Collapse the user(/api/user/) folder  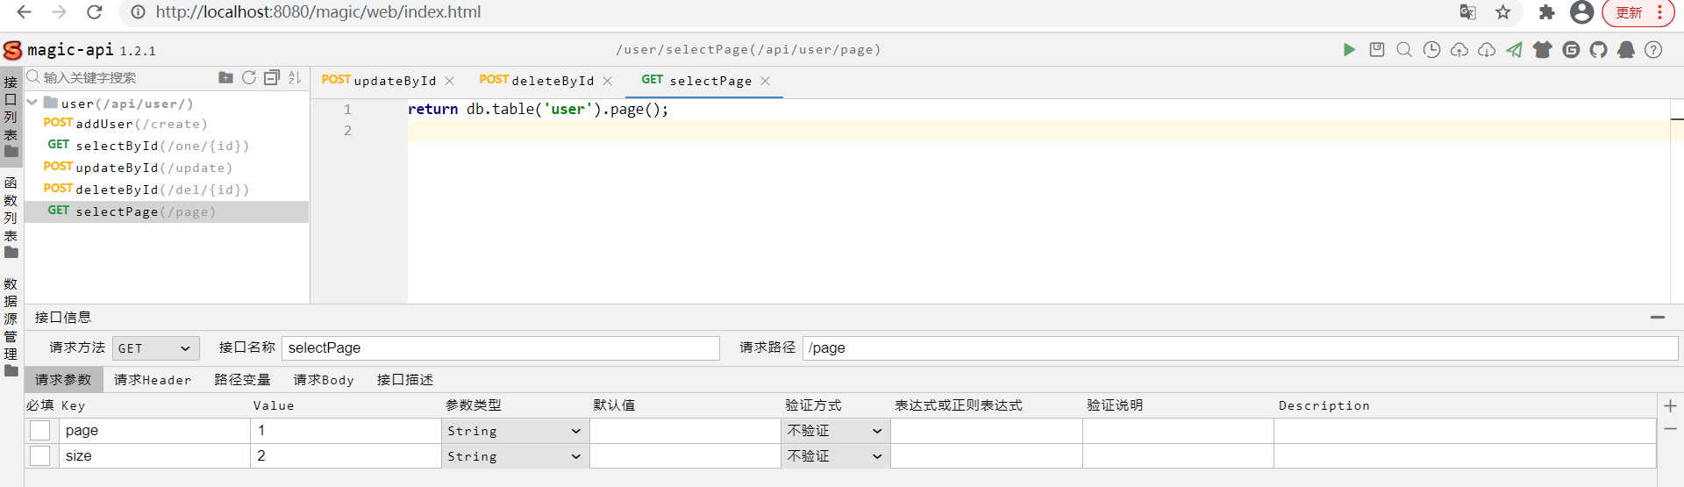pyautogui.click(x=32, y=103)
